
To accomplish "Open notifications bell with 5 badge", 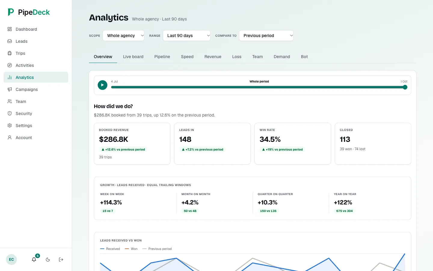I will point(34,259).
